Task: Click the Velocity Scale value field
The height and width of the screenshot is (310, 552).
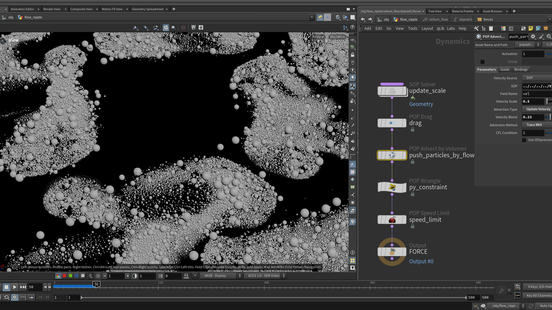Action: 532,102
